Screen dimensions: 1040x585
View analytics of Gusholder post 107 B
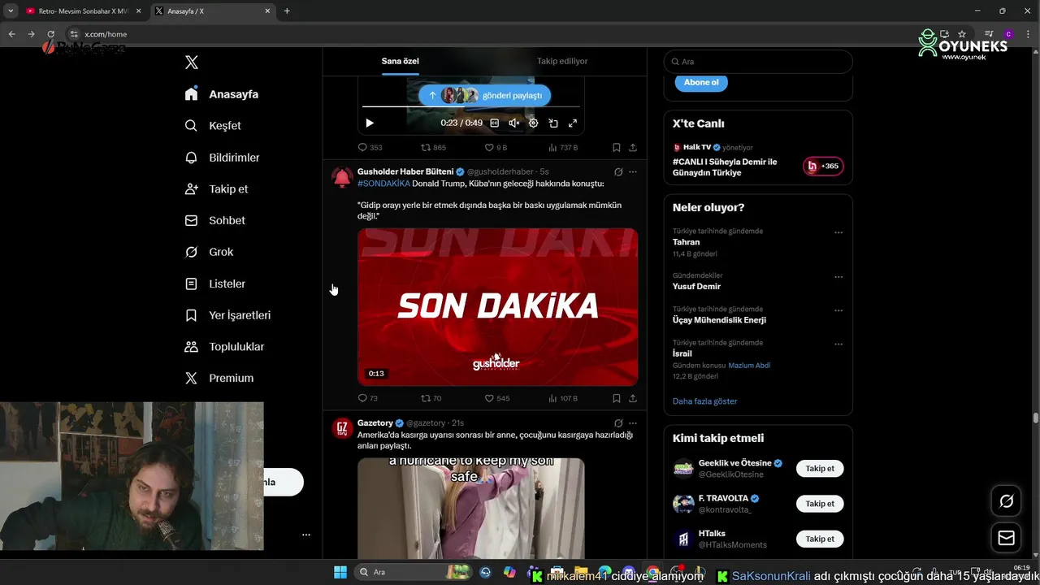[563, 398]
